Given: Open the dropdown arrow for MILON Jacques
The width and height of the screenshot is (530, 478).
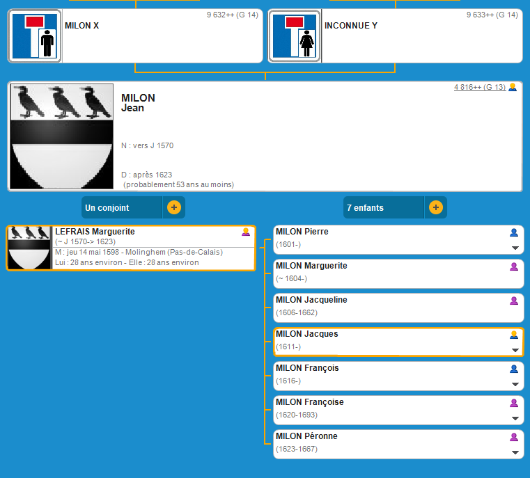Looking at the screenshot, I should pos(515,350).
